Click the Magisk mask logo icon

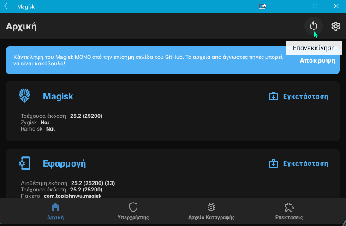coord(24,96)
